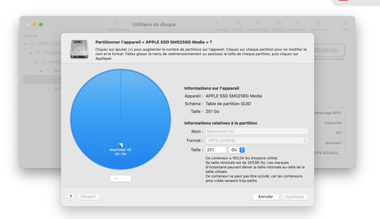Click the Nom field containing Macintosh HD
Viewport: 380px width, 219px height.
[257, 132]
